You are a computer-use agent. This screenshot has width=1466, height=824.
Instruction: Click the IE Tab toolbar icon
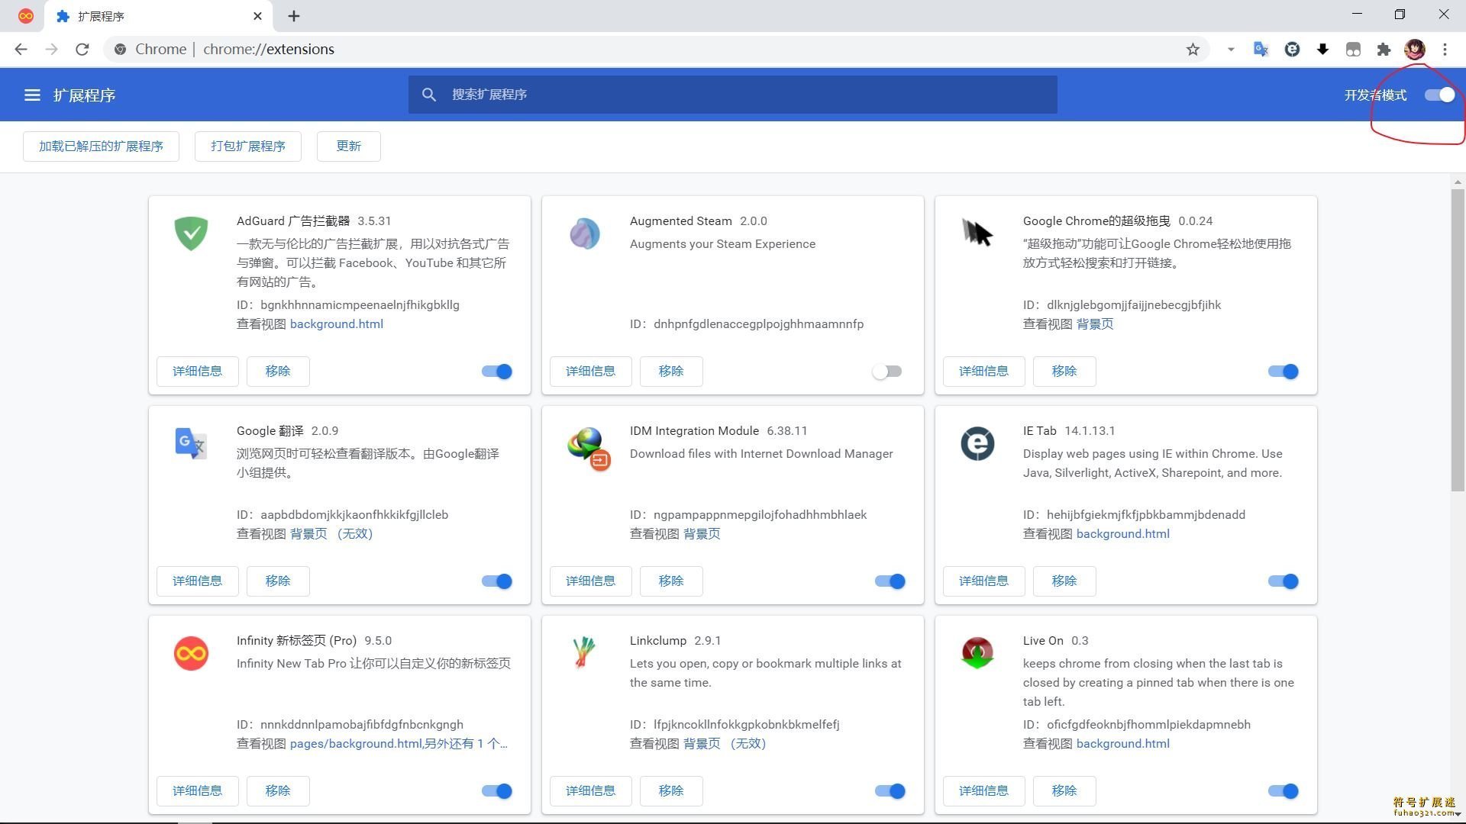1292,50
